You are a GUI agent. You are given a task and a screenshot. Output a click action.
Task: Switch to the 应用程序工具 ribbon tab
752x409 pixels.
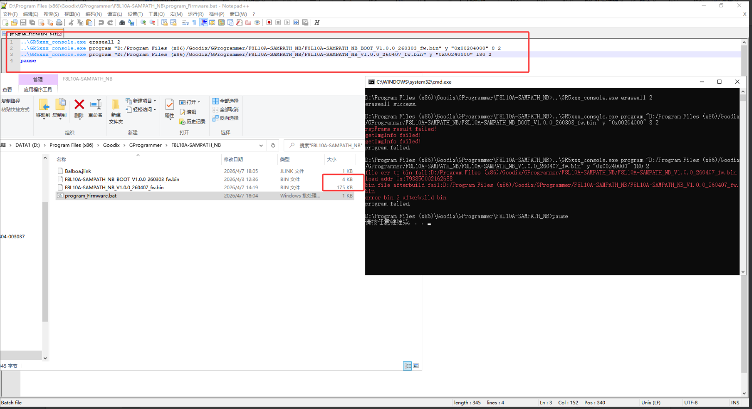pos(38,90)
